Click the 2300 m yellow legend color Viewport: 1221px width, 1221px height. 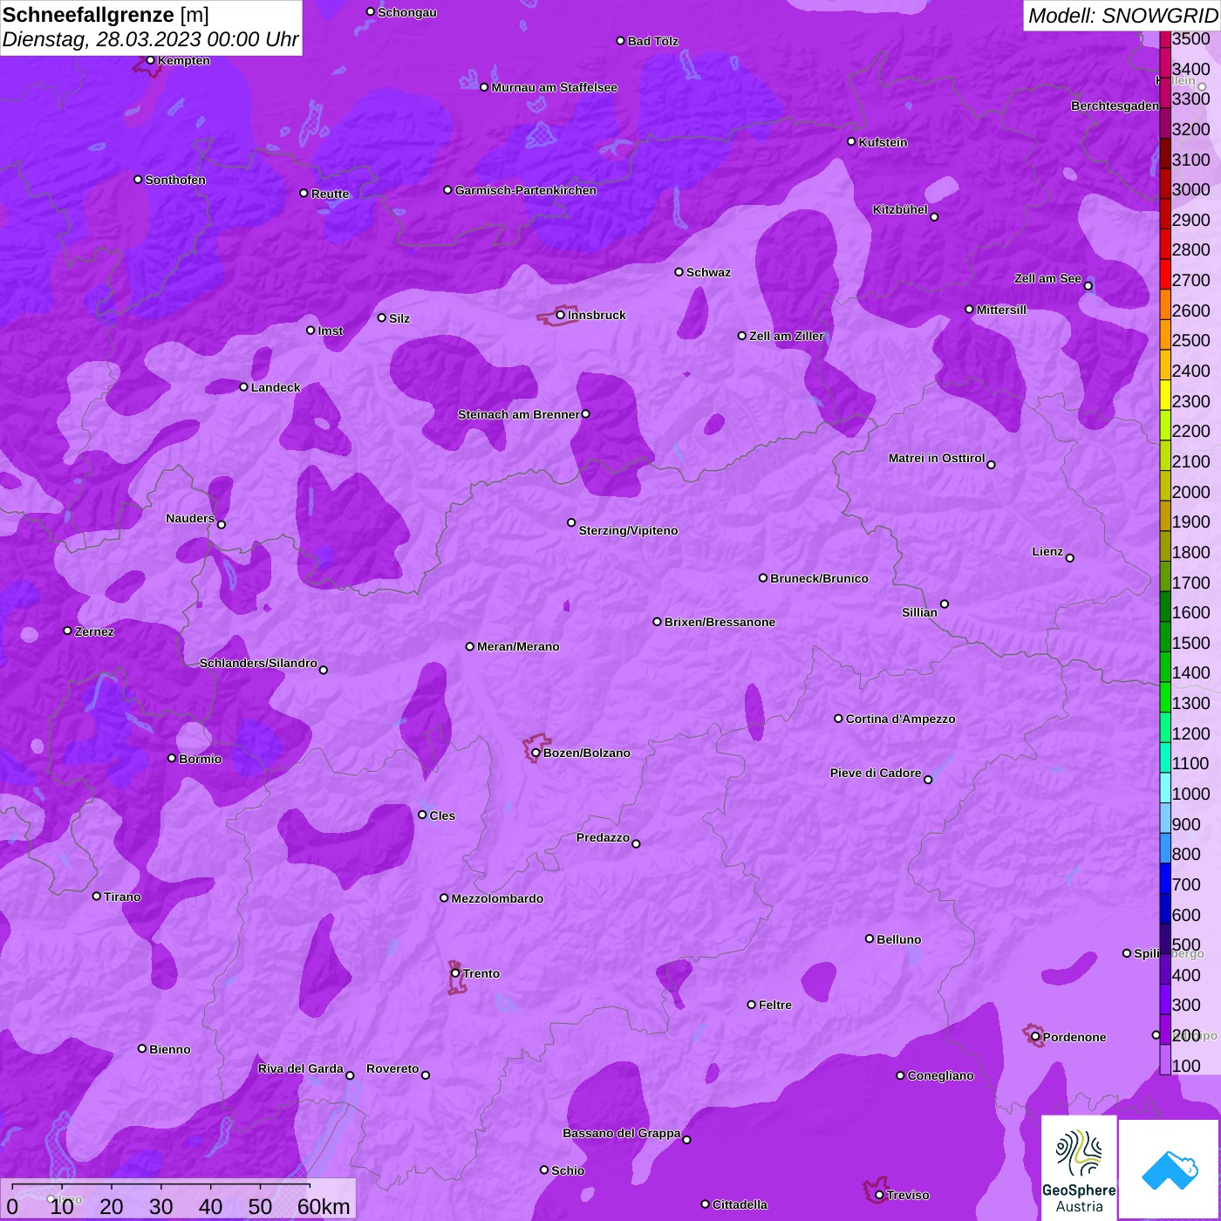pyautogui.click(x=1165, y=394)
